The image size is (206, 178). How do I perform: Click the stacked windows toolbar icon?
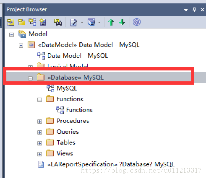(x=91, y=22)
